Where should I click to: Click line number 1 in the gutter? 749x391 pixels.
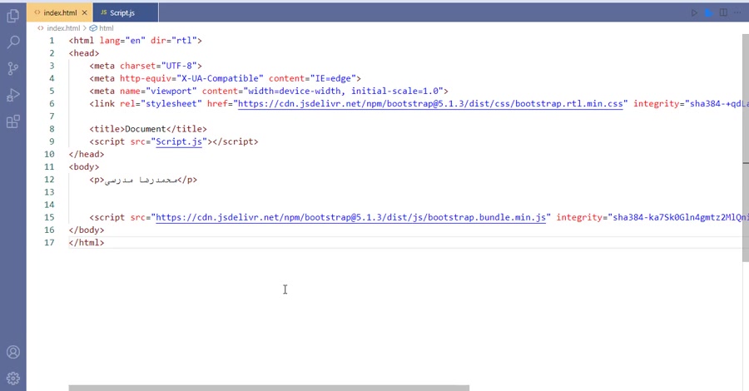52,41
